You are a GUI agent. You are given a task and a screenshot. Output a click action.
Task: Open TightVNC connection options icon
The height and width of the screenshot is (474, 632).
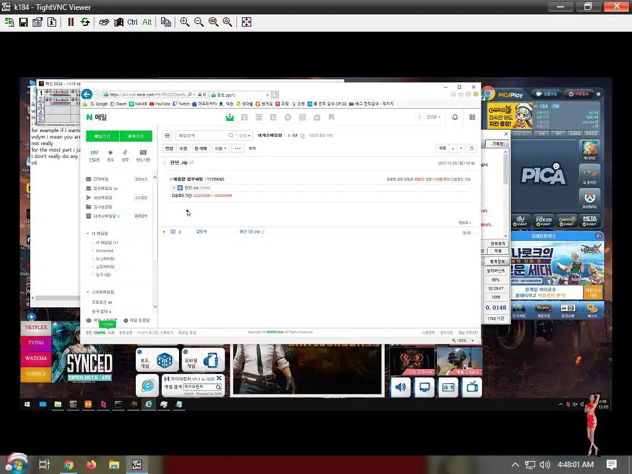tap(38, 22)
